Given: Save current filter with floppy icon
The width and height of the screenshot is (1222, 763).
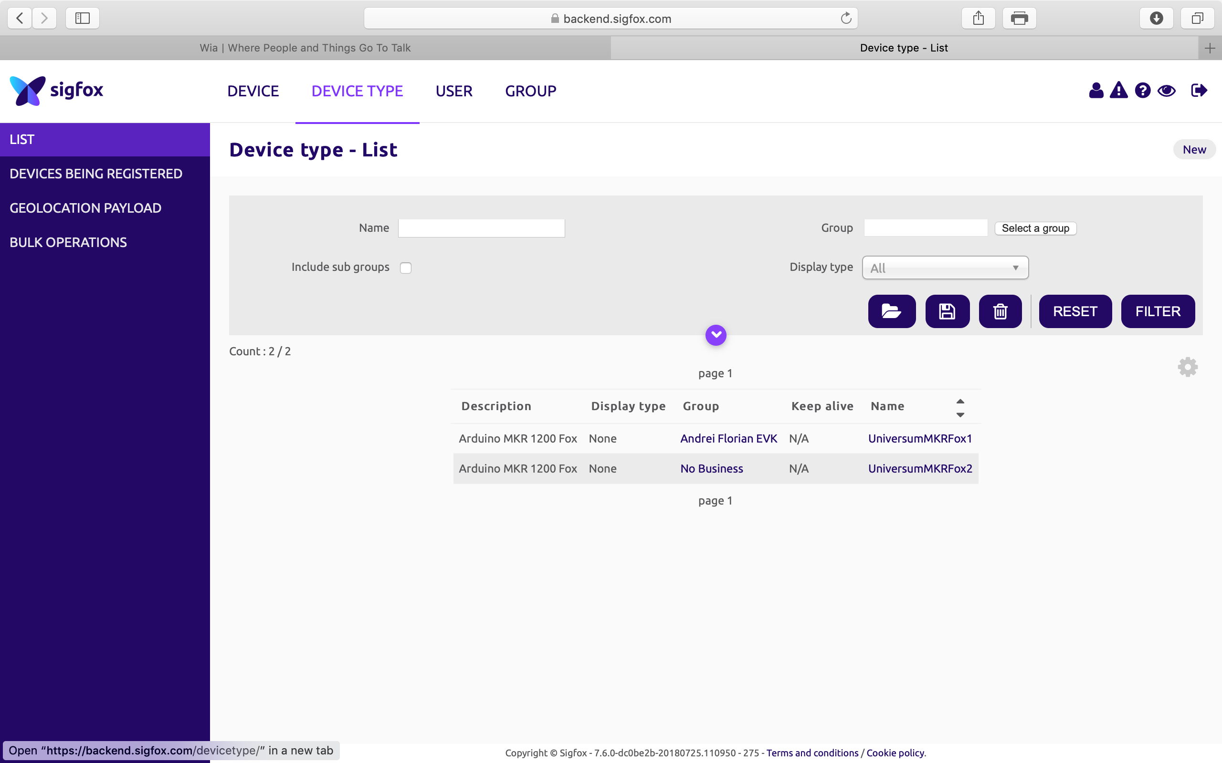Looking at the screenshot, I should pos(947,311).
